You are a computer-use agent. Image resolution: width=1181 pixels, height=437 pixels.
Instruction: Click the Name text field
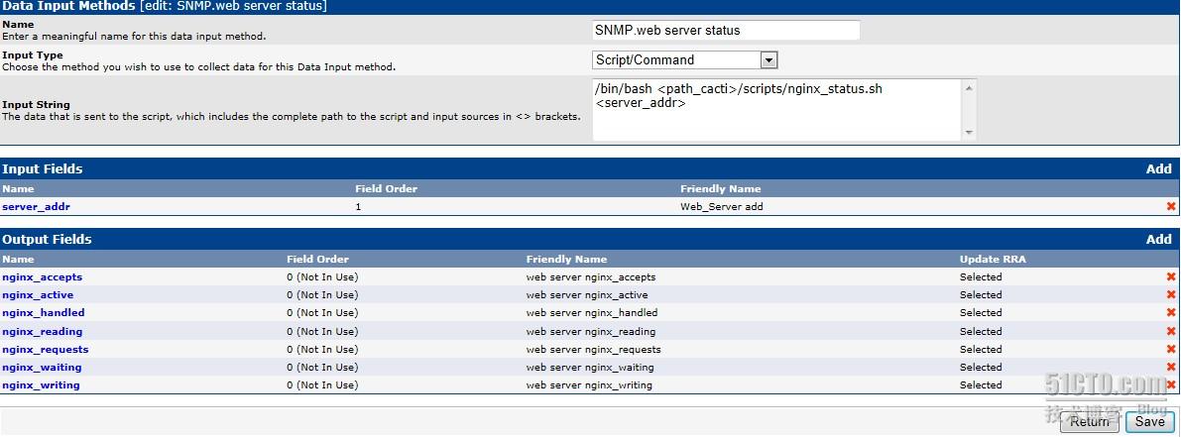[x=726, y=30]
